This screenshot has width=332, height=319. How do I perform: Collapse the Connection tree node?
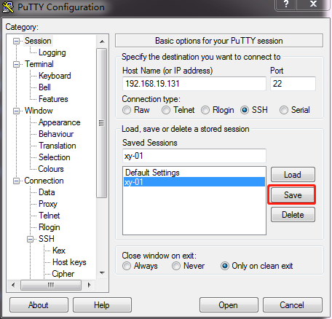16,181
